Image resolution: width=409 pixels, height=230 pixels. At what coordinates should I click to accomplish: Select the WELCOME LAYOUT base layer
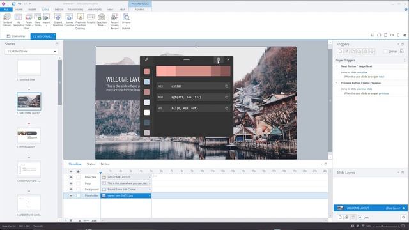pyautogui.click(x=371, y=208)
